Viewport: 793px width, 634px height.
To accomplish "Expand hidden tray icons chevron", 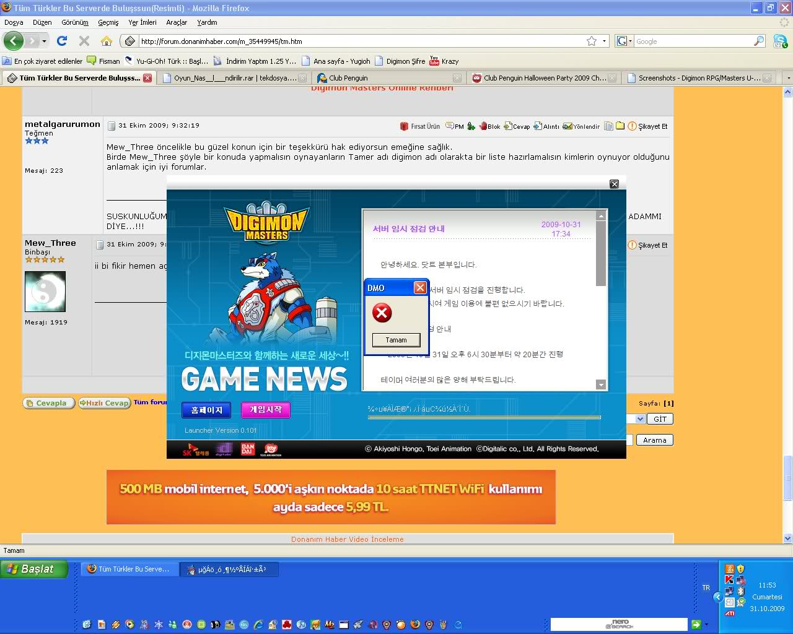I will click(x=718, y=597).
